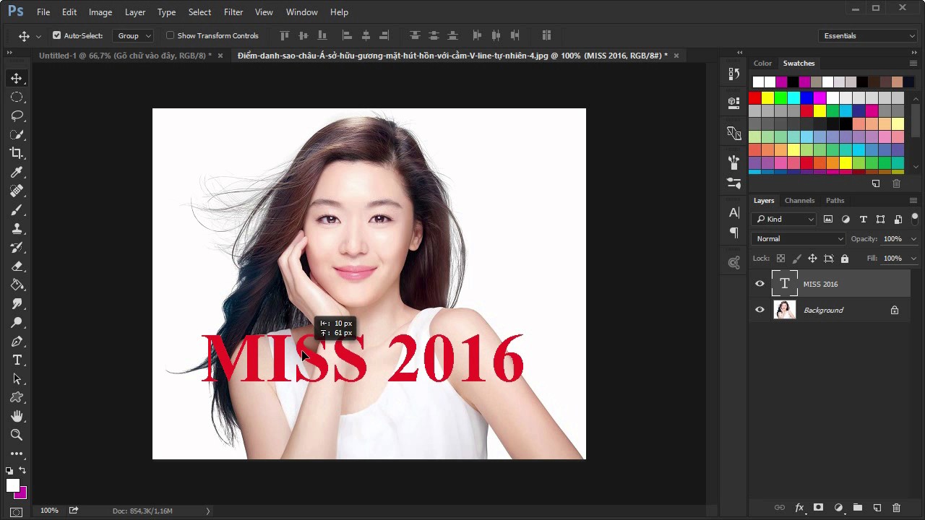Screen dimensions: 925x520
Task: Switch to the Channels tab
Action: [x=799, y=200]
